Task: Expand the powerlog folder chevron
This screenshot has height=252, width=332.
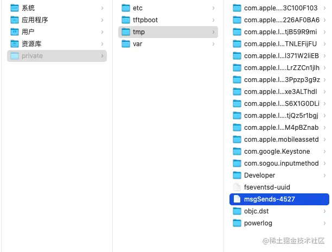Action: (x=324, y=223)
